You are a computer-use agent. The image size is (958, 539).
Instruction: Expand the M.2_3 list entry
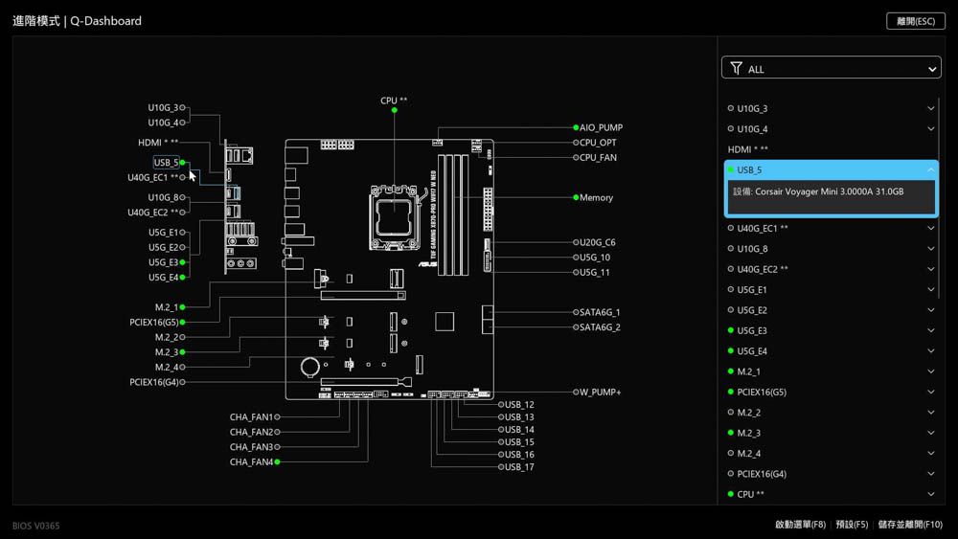pyautogui.click(x=930, y=434)
